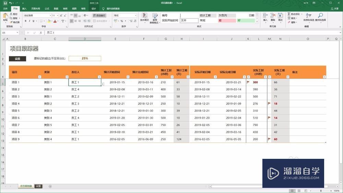Undo the last action

pos(11,3)
